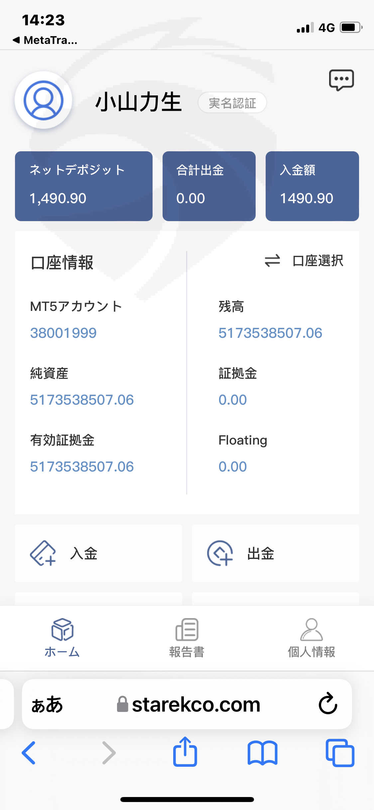This screenshot has width=374, height=810.
Task: Switch to the ホーム tab
Action: 62,638
